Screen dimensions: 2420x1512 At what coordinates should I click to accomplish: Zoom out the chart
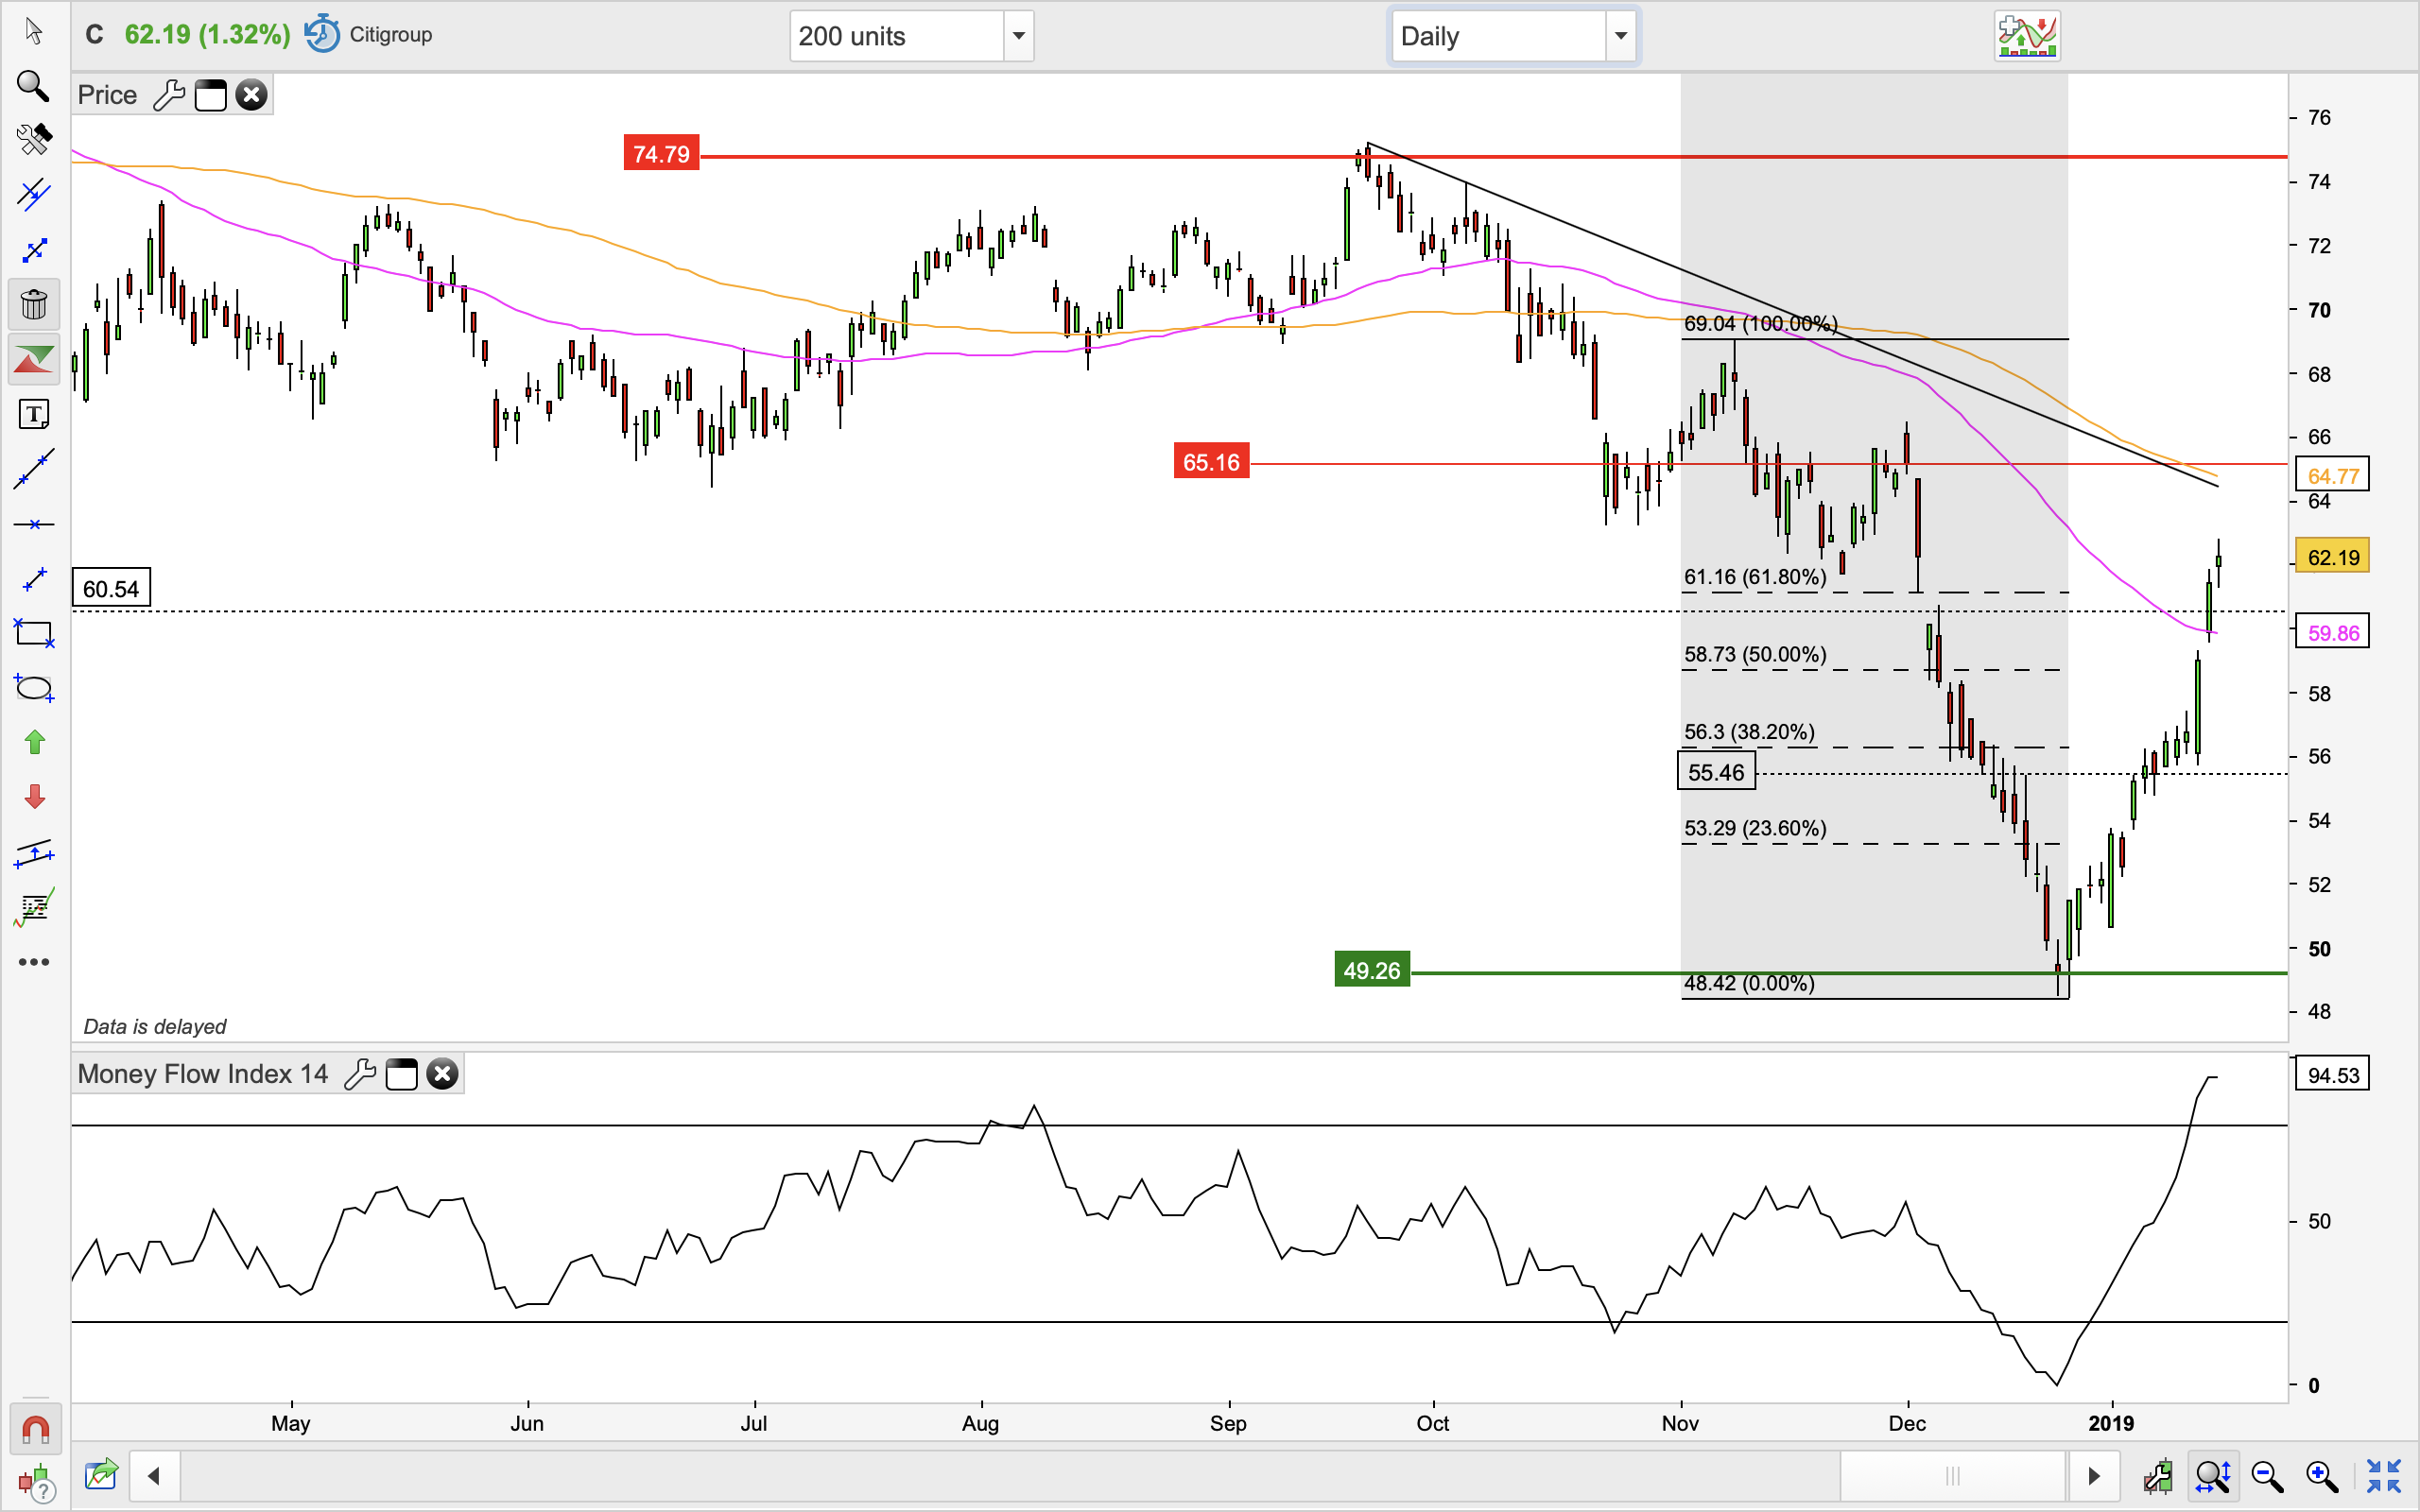[2267, 1476]
